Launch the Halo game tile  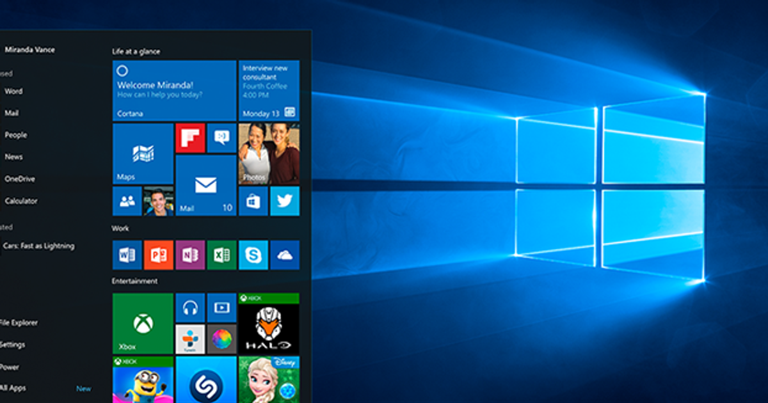click(269, 323)
